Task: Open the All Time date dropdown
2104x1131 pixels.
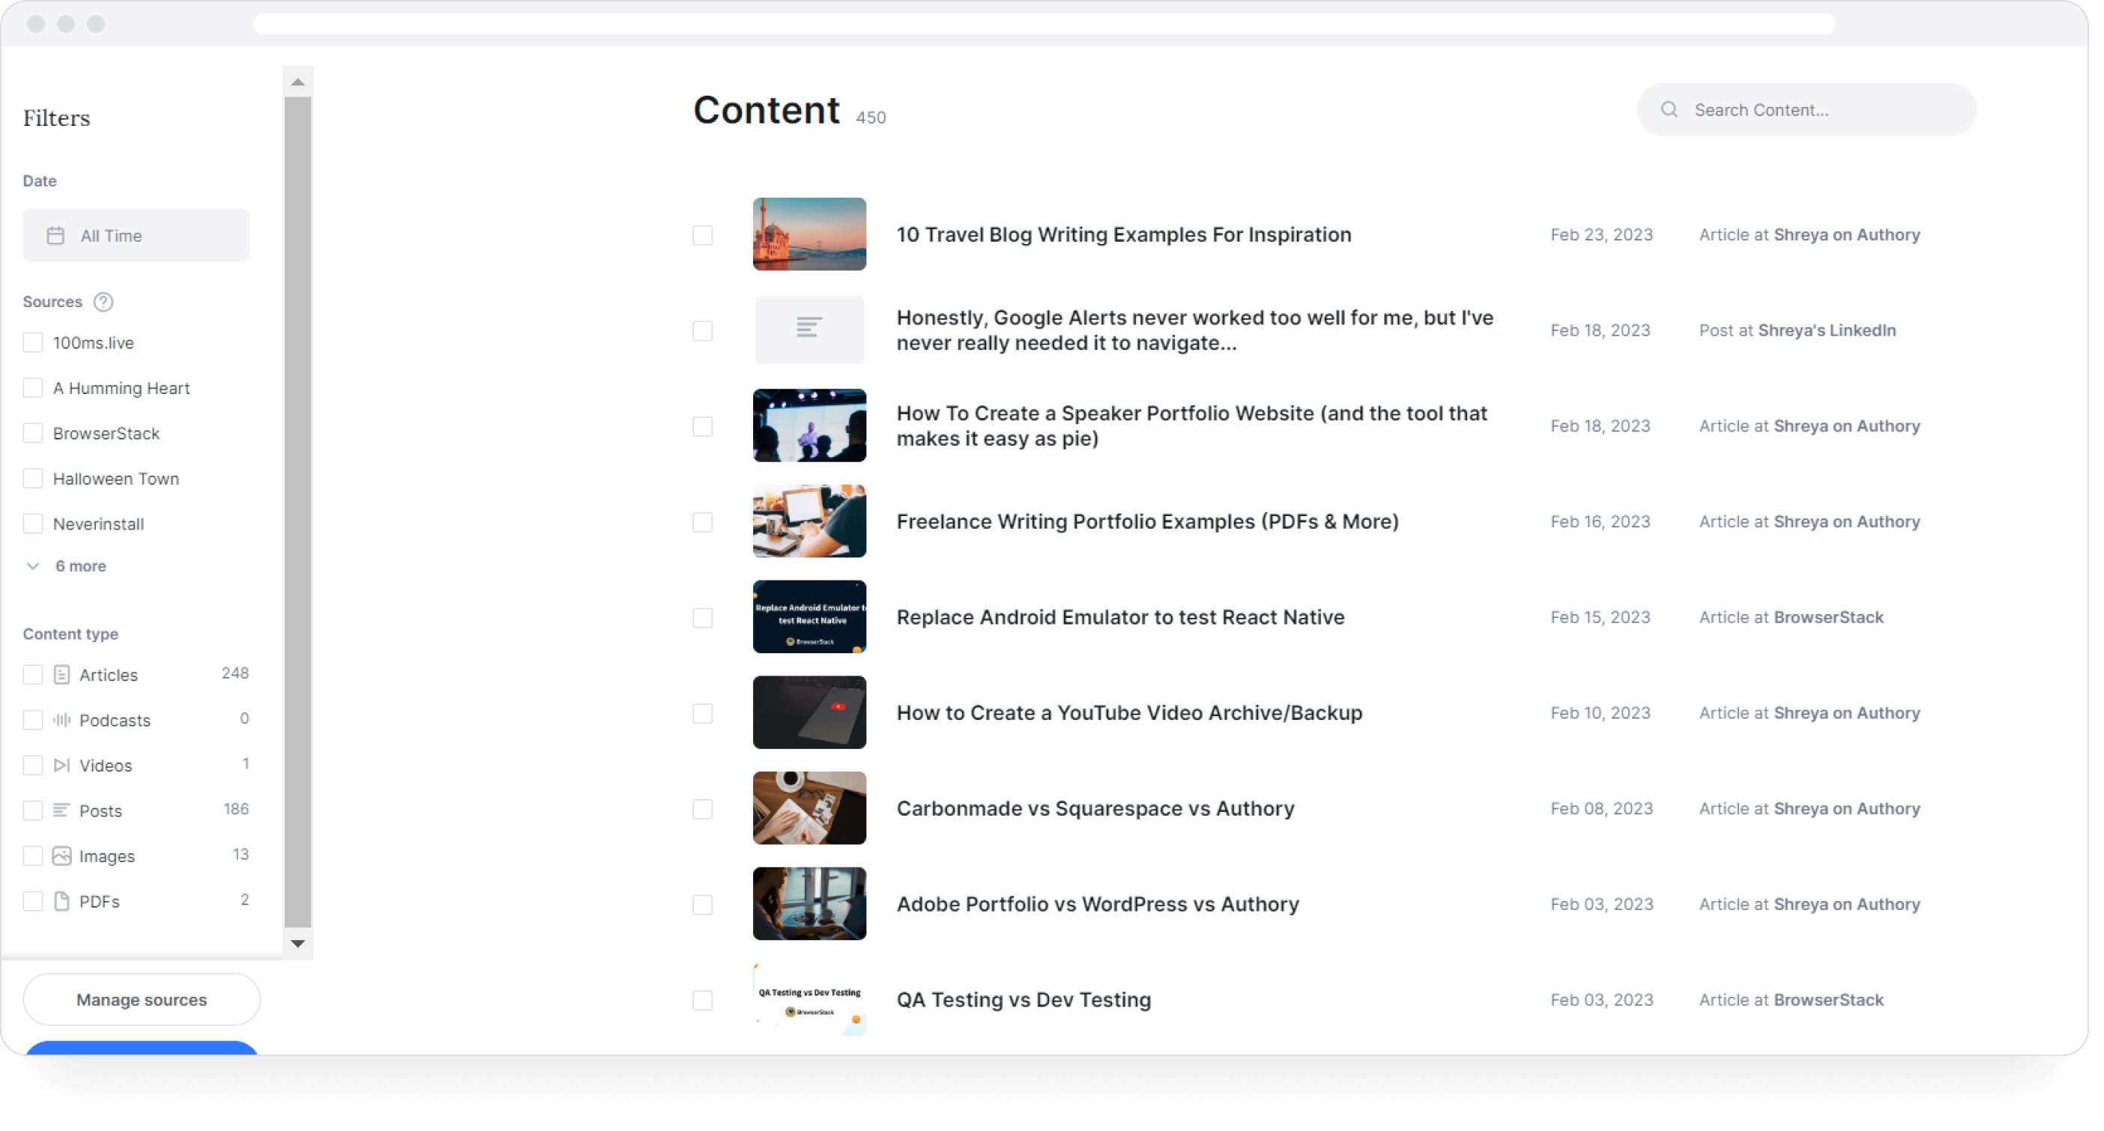Action: [x=136, y=236]
